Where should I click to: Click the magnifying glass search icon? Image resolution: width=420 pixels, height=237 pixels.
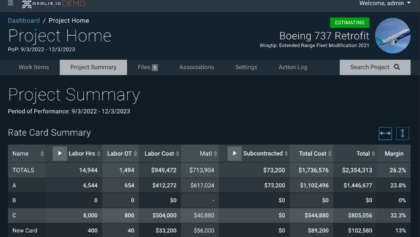click(x=397, y=67)
